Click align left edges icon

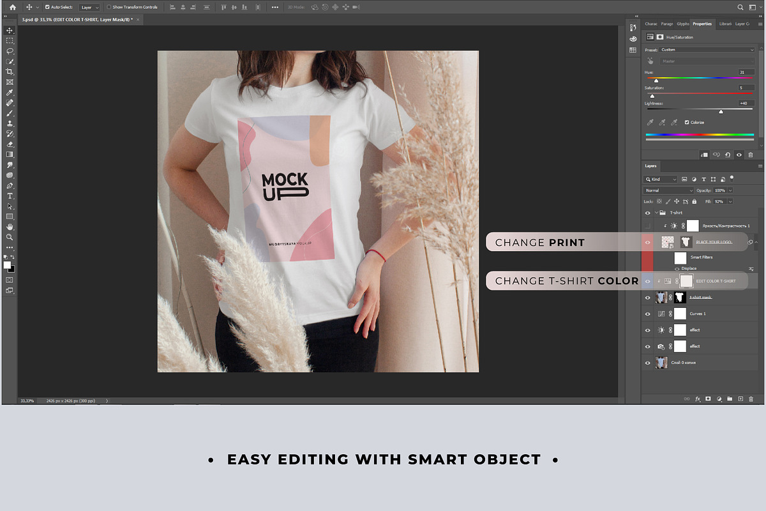coord(173,7)
